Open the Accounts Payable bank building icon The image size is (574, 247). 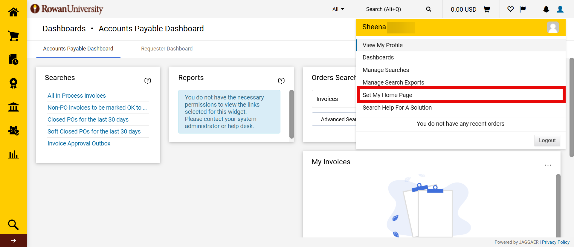(13, 107)
